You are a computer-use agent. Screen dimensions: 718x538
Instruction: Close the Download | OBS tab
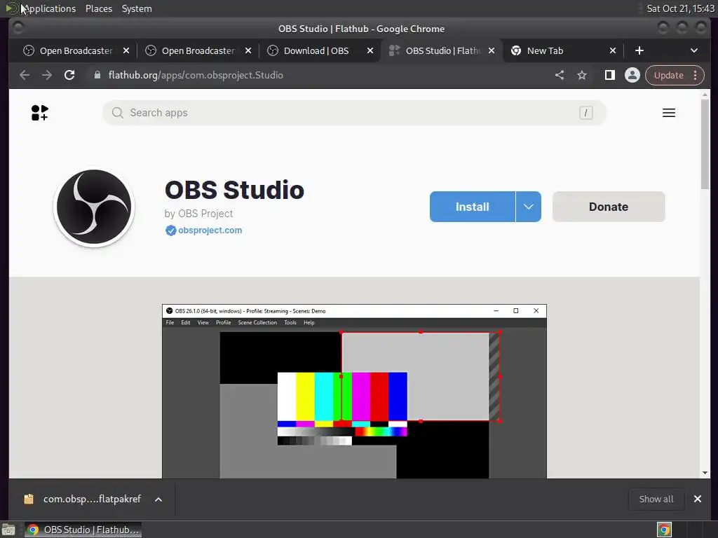click(x=370, y=50)
